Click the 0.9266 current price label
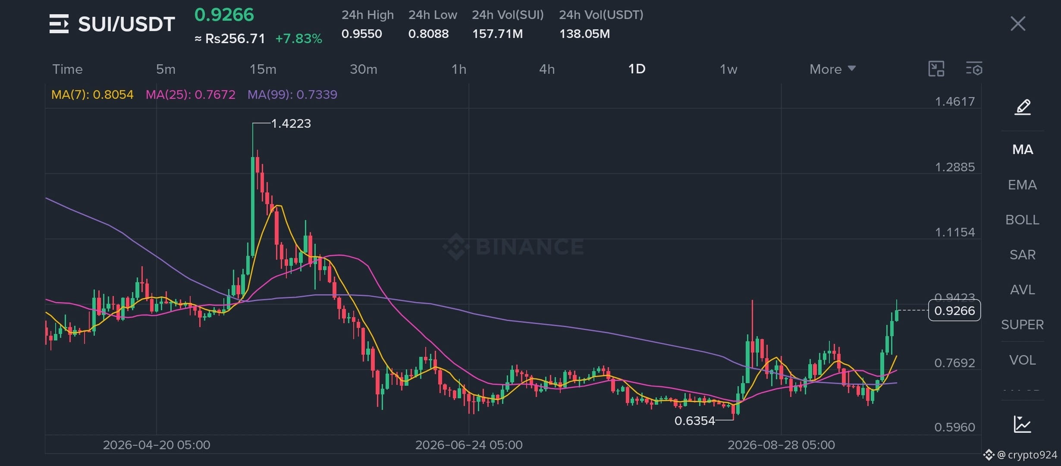The height and width of the screenshot is (466, 1061). [954, 311]
